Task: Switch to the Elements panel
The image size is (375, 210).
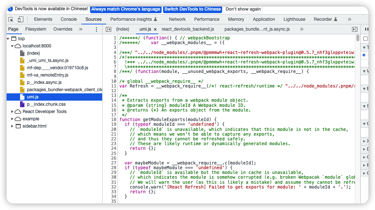Action: pos(43,19)
